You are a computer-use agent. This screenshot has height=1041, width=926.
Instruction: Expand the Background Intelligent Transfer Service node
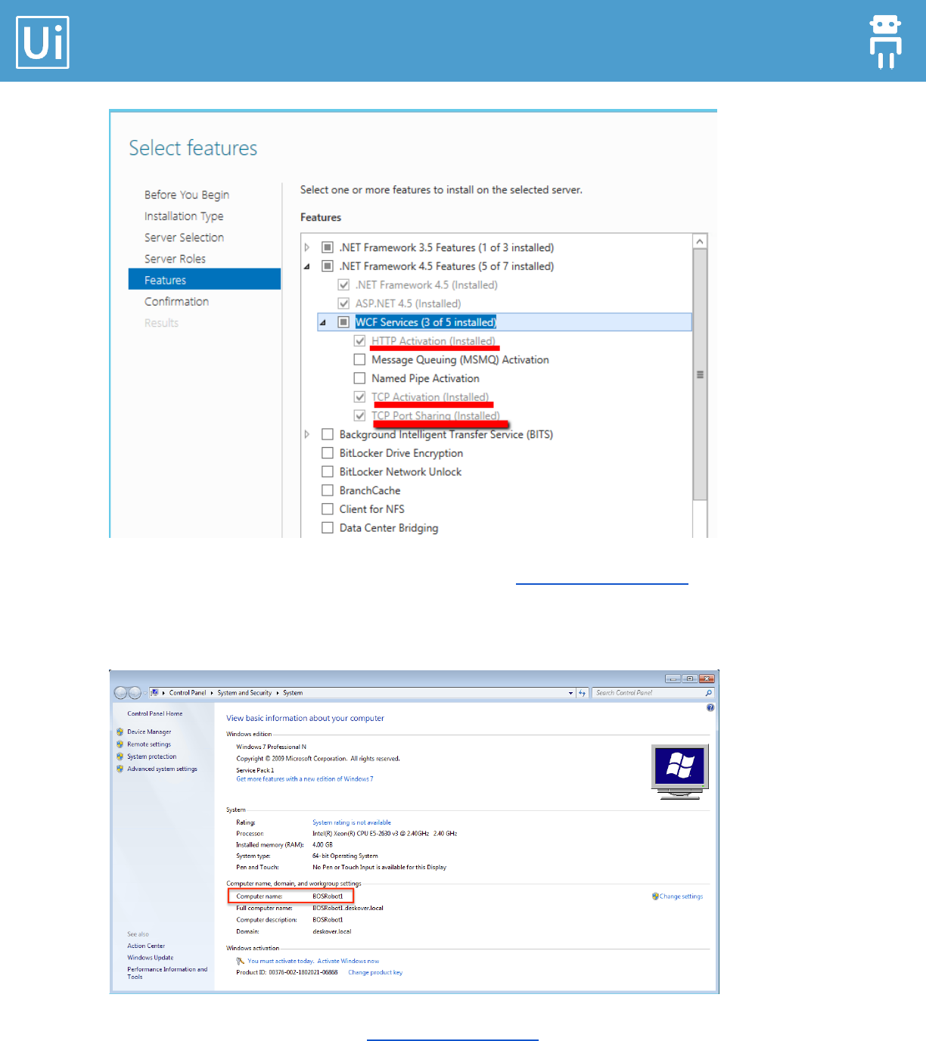(307, 434)
